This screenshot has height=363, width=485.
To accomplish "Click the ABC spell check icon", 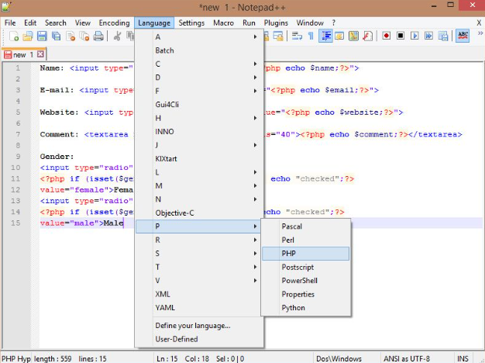I will [463, 36].
